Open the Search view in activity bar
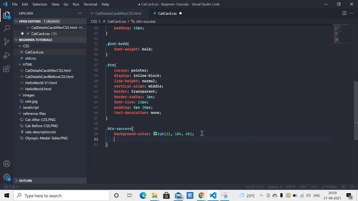This screenshot has height=201, width=358. click(x=7, y=28)
